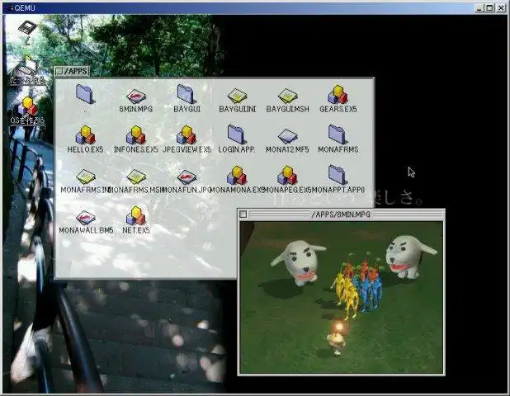Select the MONAFRMS.MSH file icon
510x396 pixels.
[x=136, y=177]
